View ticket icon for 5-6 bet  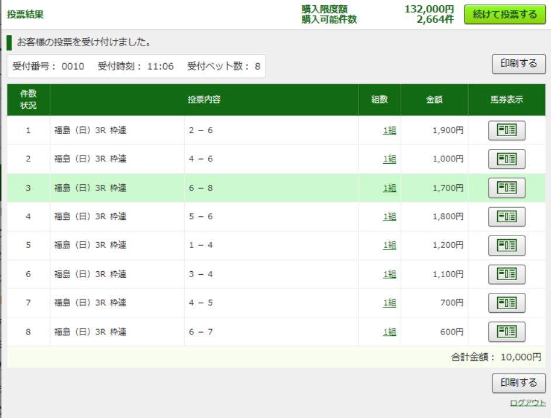tap(507, 216)
